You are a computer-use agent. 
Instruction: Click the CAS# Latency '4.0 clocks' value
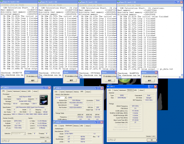pyautogui.click(x=135, y=111)
